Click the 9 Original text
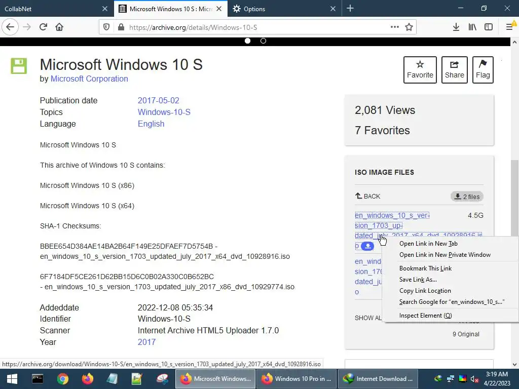The image size is (519, 389). click(466, 334)
